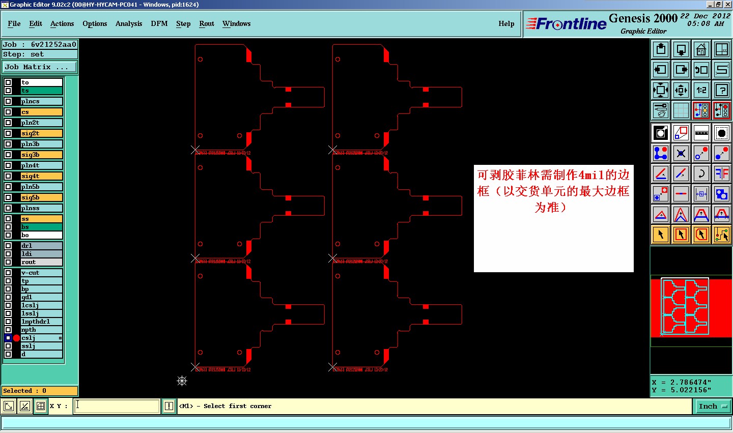Click the delete feature X icon

click(x=681, y=153)
